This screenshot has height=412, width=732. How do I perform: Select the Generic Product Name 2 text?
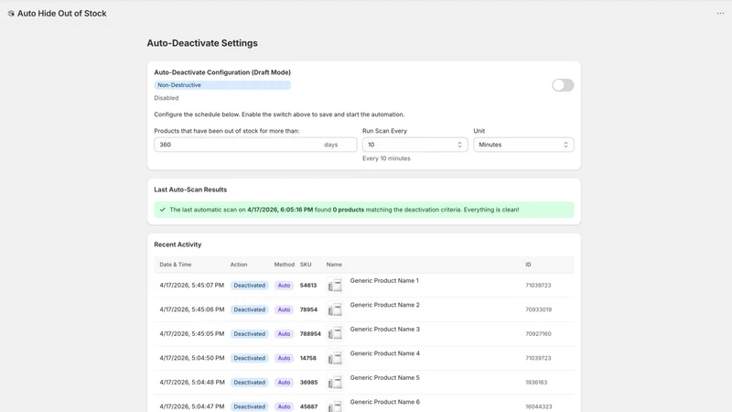click(384, 305)
